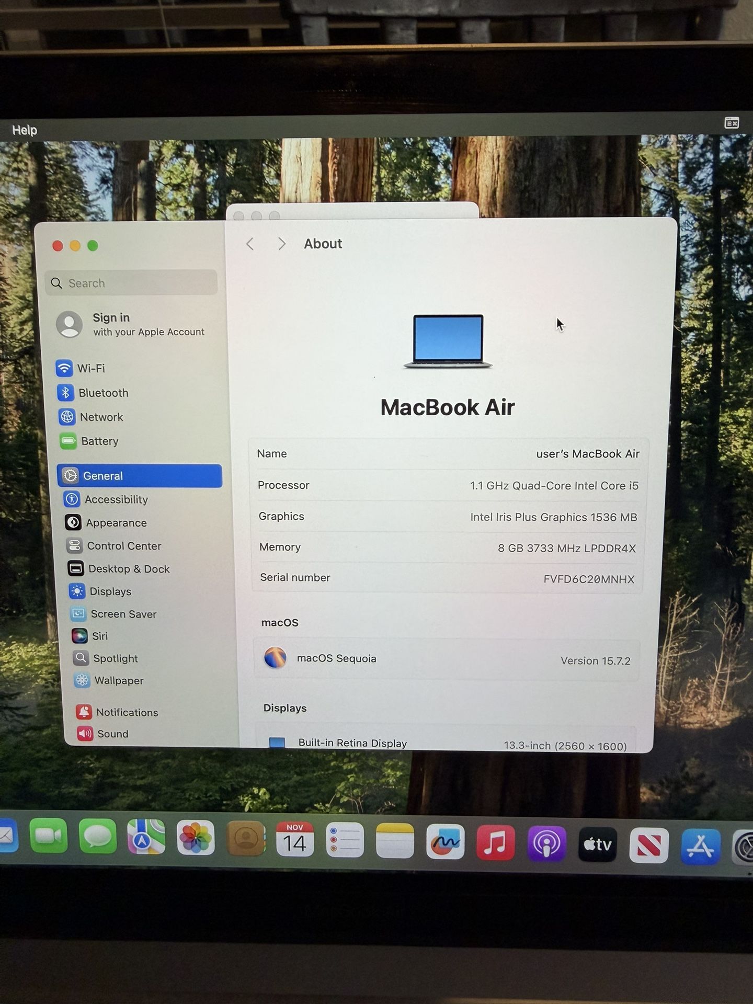Open Appearance settings
Image resolution: width=753 pixels, height=1004 pixels.
pos(106,522)
